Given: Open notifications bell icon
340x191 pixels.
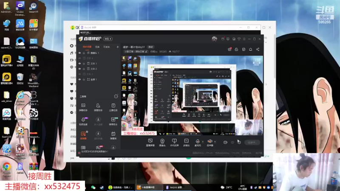Looking at the screenshot, I should 250,49.
